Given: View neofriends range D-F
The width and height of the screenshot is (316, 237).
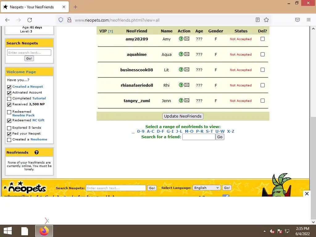Looking at the screenshot, I should pyautogui.click(x=160, y=131).
